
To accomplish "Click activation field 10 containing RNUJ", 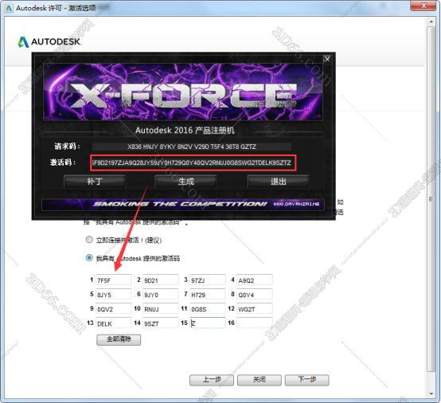I will click(x=161, y=309).
